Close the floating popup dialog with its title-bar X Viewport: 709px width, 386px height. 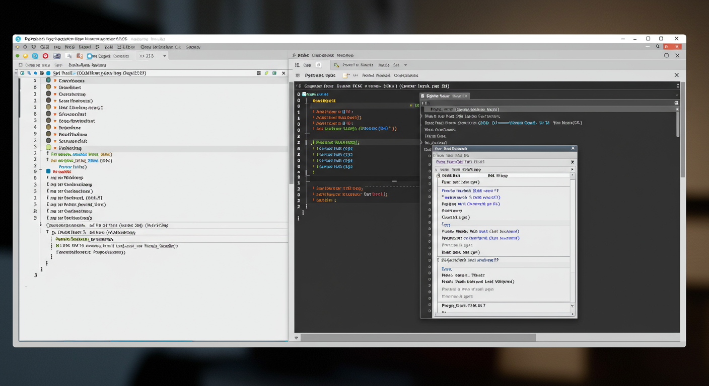pos(573,148)
